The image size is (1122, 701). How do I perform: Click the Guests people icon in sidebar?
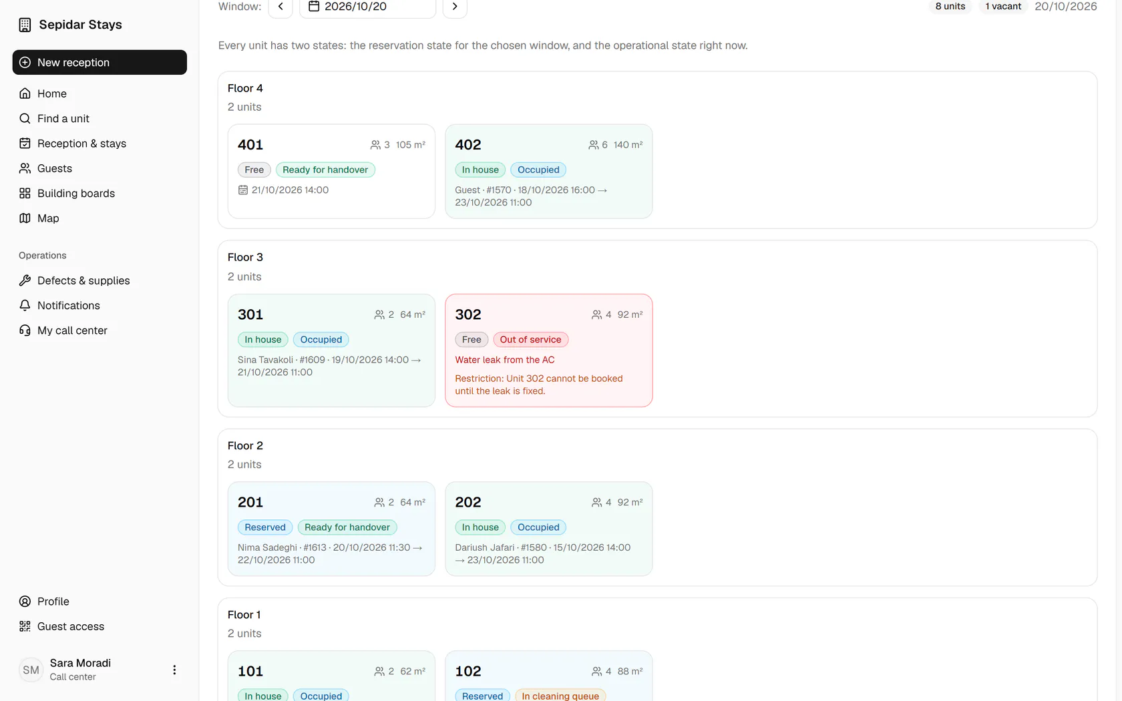coord(25,168)
